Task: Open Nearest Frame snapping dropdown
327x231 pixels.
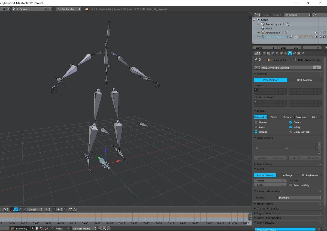Action: click(84, 228)
